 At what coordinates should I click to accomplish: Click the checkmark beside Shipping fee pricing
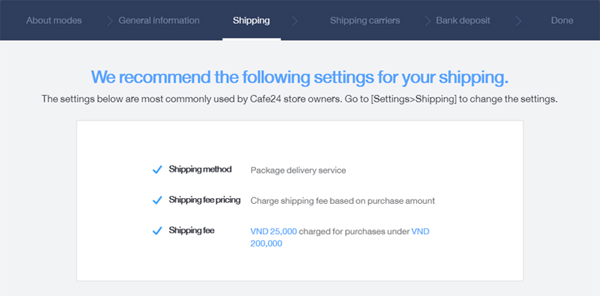(x=157, y=200)
